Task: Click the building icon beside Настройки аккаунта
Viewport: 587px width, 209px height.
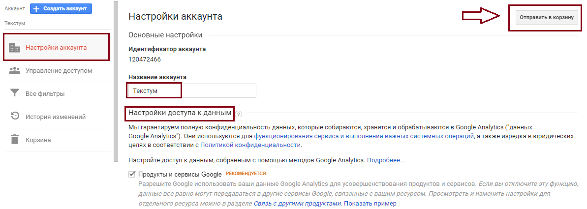Action: click(x=15, y=48)
